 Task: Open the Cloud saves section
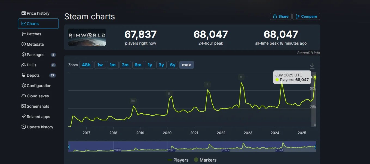pos(35,96)
